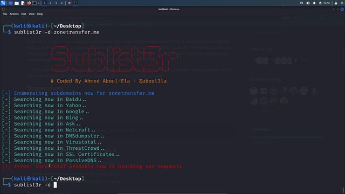The height and width of the screenshot is (194, 345).
Task: Switch to workspace 1
Action: click(44, 3)
